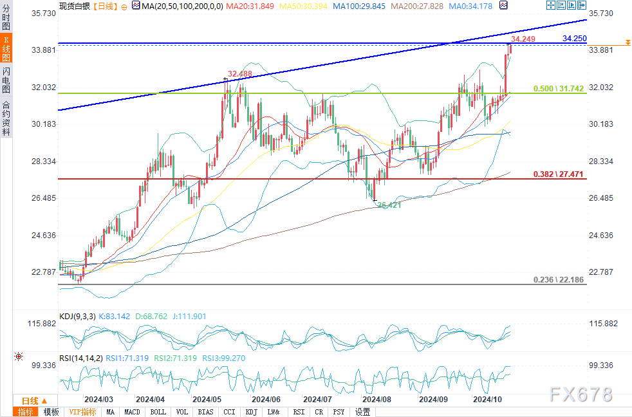Viewport: 632px width, 417px height.
Task: Click the RSI3:99.270 value
Action: (x=224, y=358)
